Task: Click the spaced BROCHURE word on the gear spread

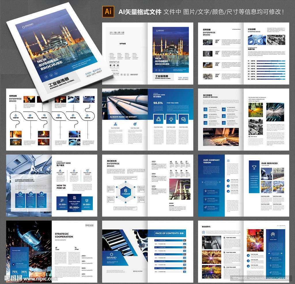Action: pyautogui.click(x=138, y=271)
